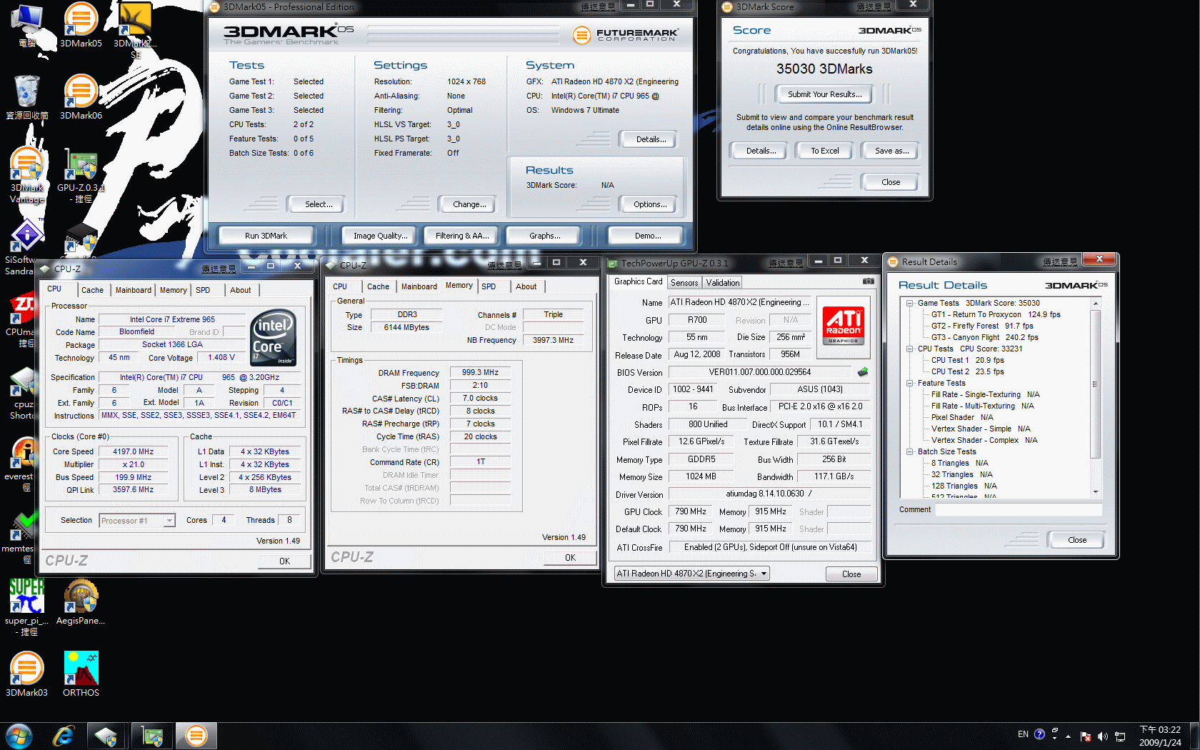Switch to Sensors tab in GPU-Z
Image resolution: width=1200 pixels, height=750 pixels.
tap(684, 283)
